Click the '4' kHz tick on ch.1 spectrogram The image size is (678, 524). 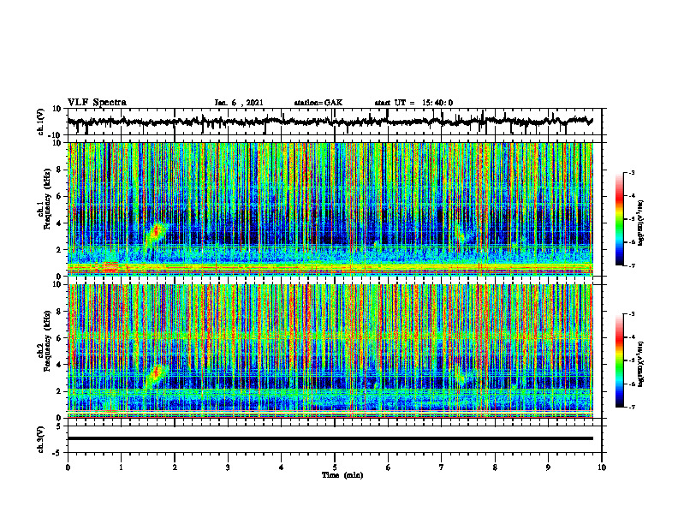point(60,223)
